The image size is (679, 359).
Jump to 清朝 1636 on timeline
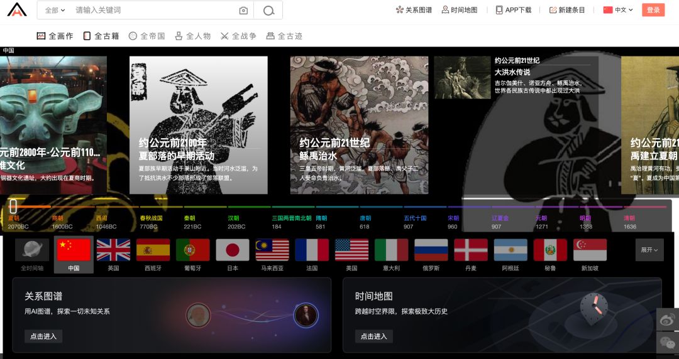pyautogui.click(x=629, y=222)
